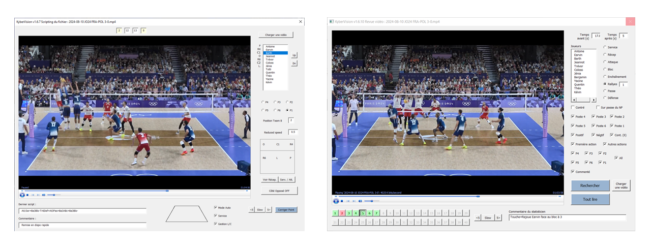Select Jeannot in the Joueurs list
This screenshot has height=251, width=651.
pyautogui.click(x=580, y=62)
